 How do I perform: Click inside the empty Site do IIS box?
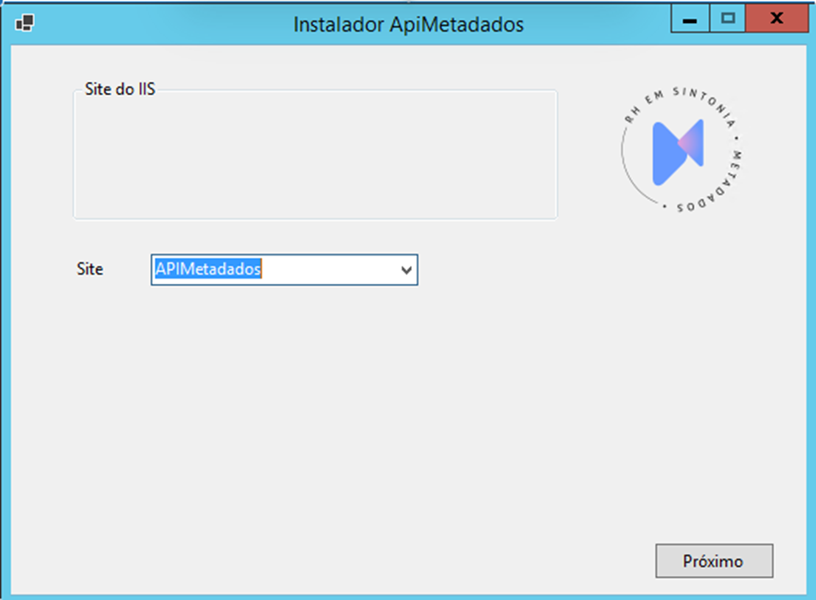(313, 157)
